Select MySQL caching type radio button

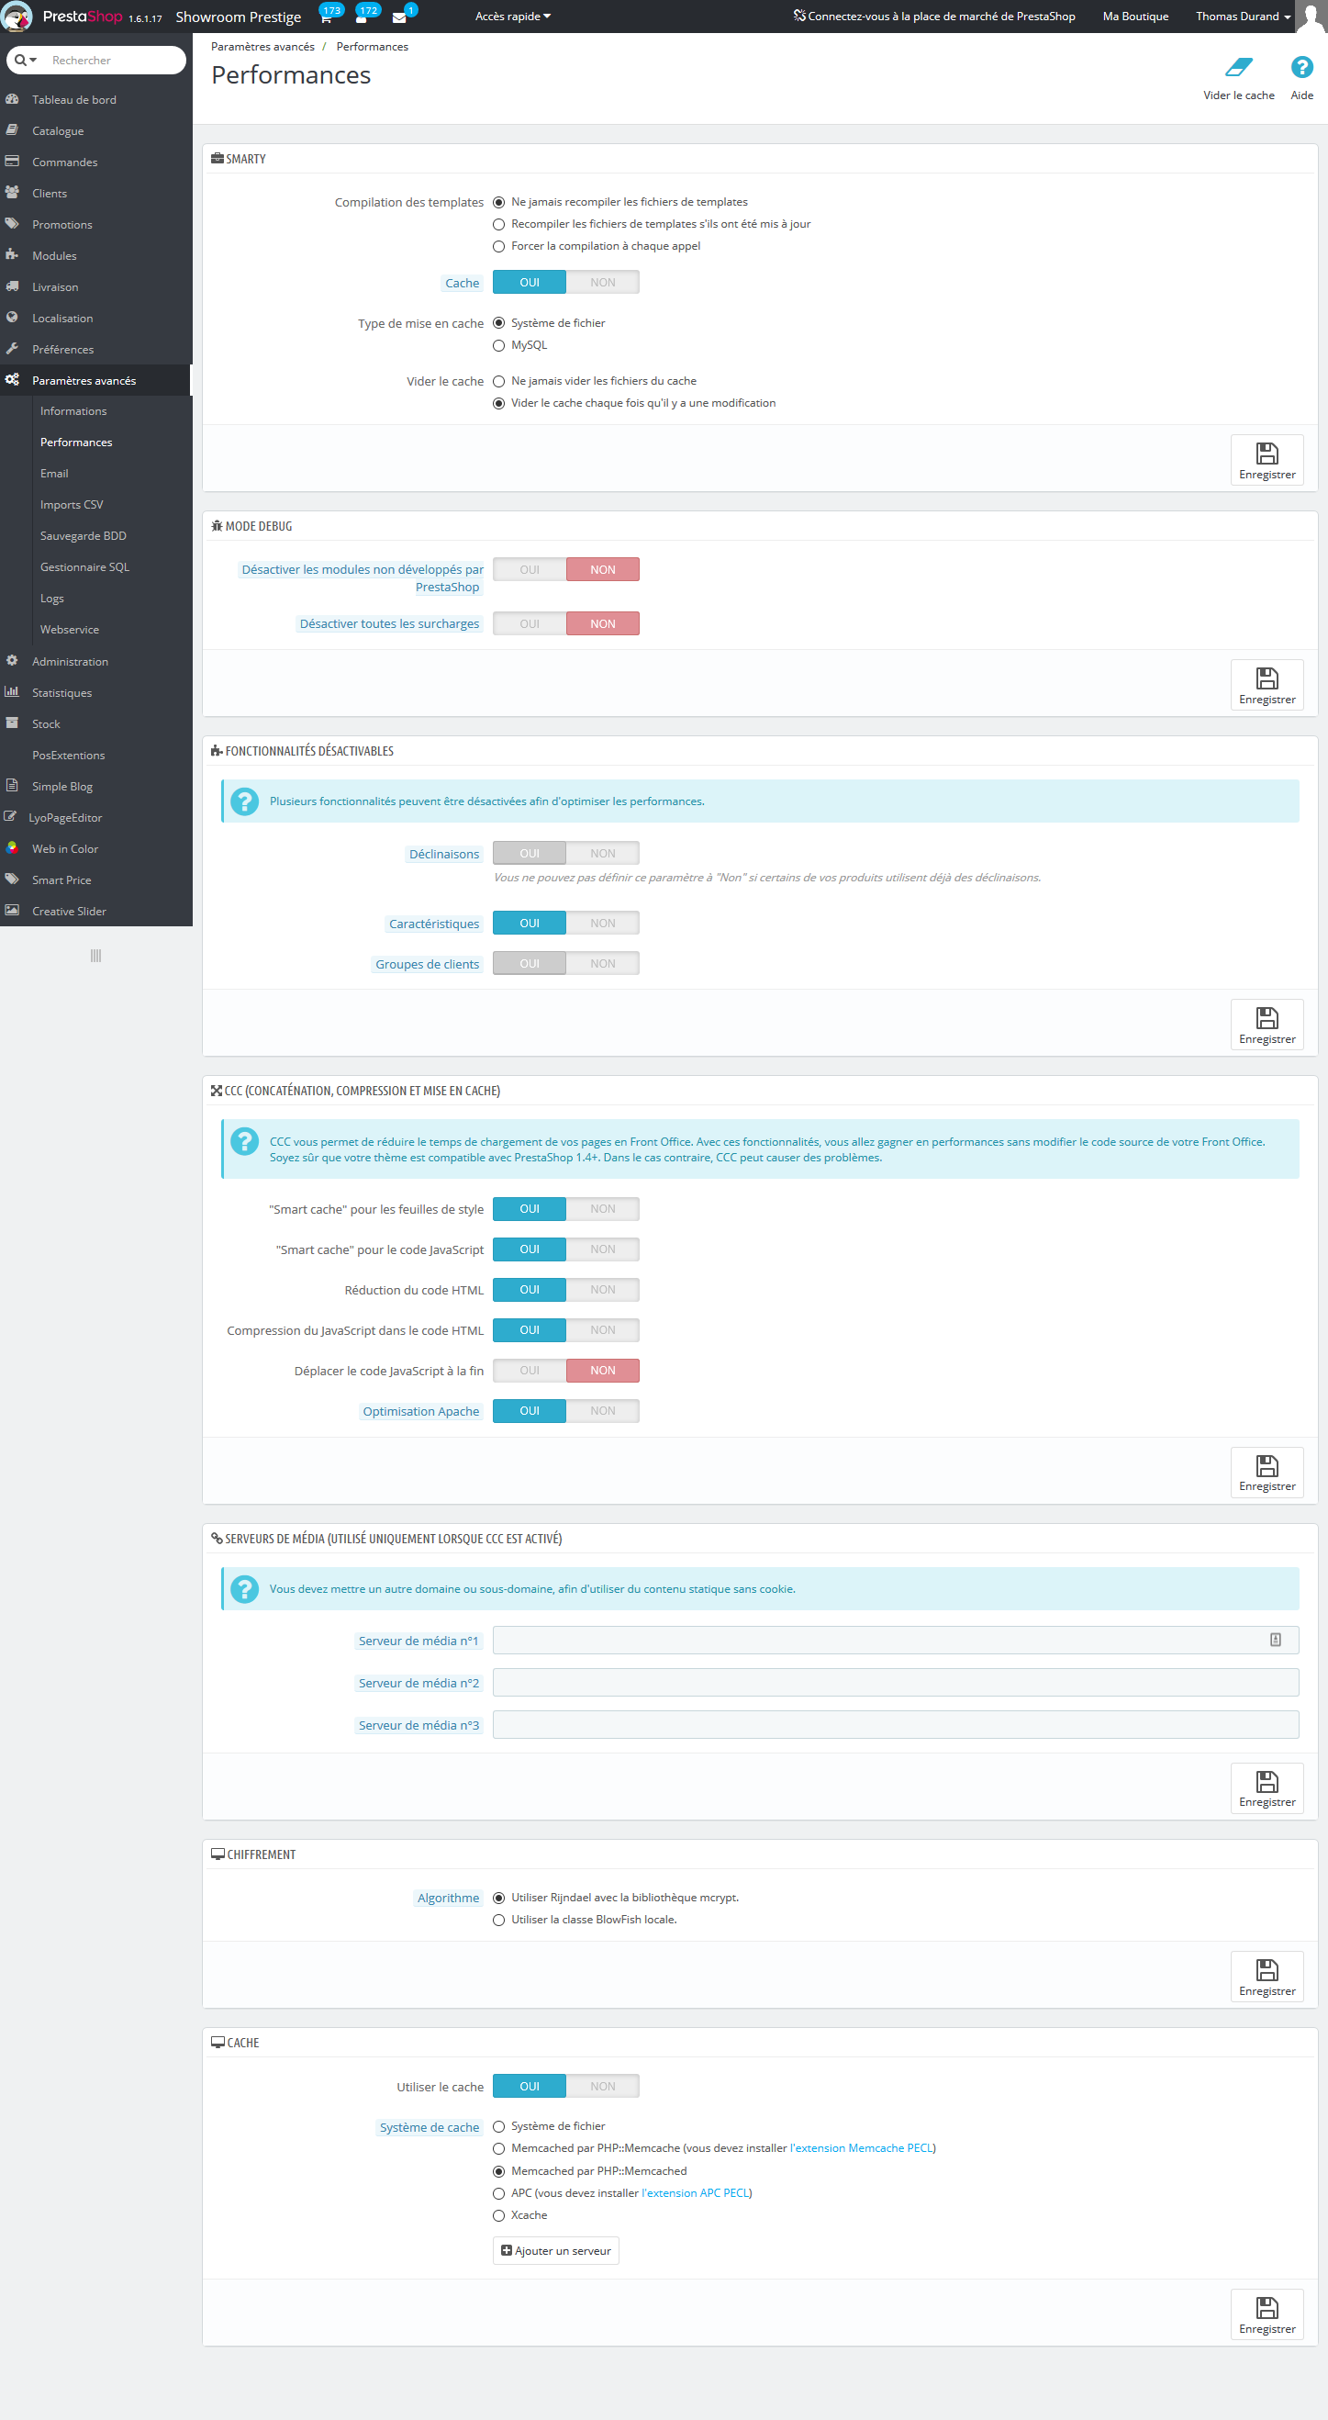(x=498, y=346)
